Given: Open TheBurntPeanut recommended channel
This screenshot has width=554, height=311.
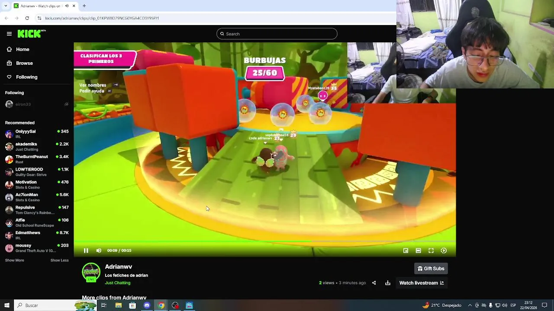Looking at the screenshot, I should (x=37, y=159).
